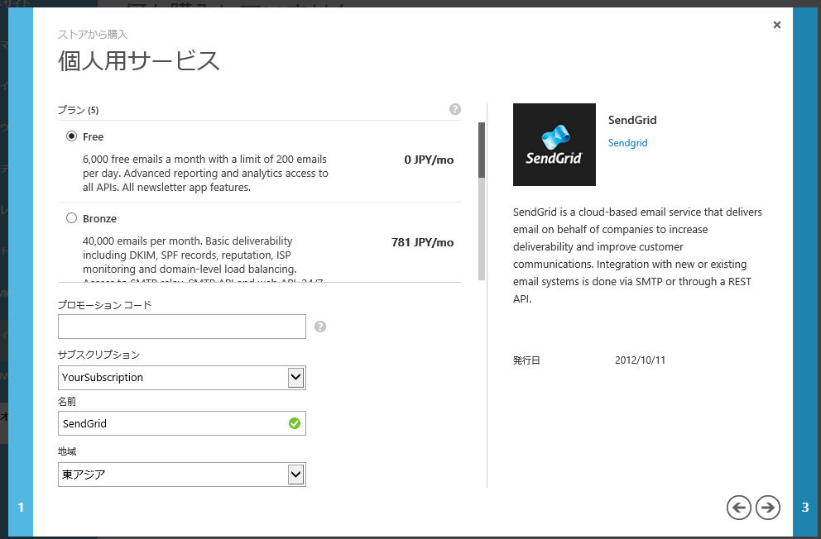821x539 pixels.
Task: Go to wizard step 3 panel
Action: [805, 508]
